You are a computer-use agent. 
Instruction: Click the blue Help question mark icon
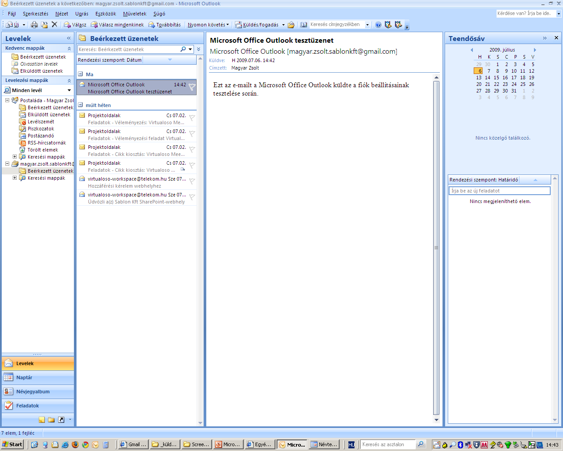(x=378, y=25)
